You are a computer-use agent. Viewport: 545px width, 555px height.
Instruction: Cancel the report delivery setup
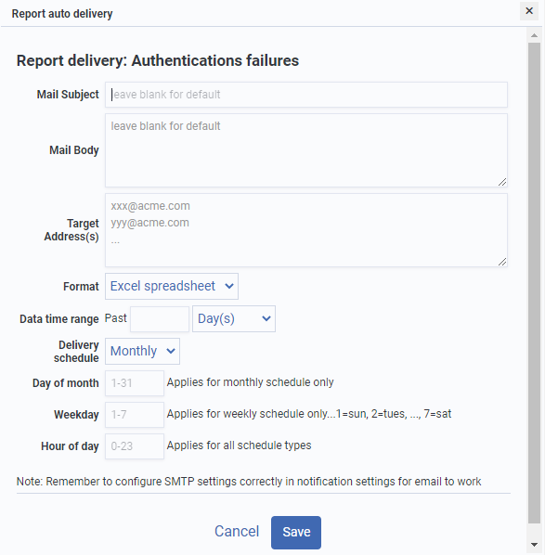coord(237,532)
